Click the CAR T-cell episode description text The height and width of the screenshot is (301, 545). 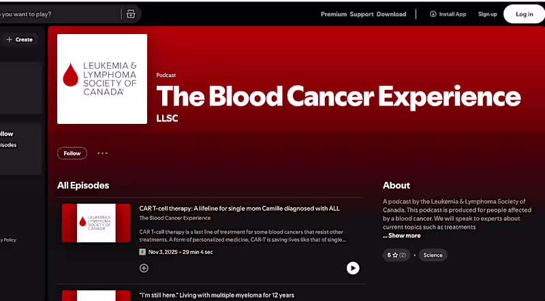243,236
